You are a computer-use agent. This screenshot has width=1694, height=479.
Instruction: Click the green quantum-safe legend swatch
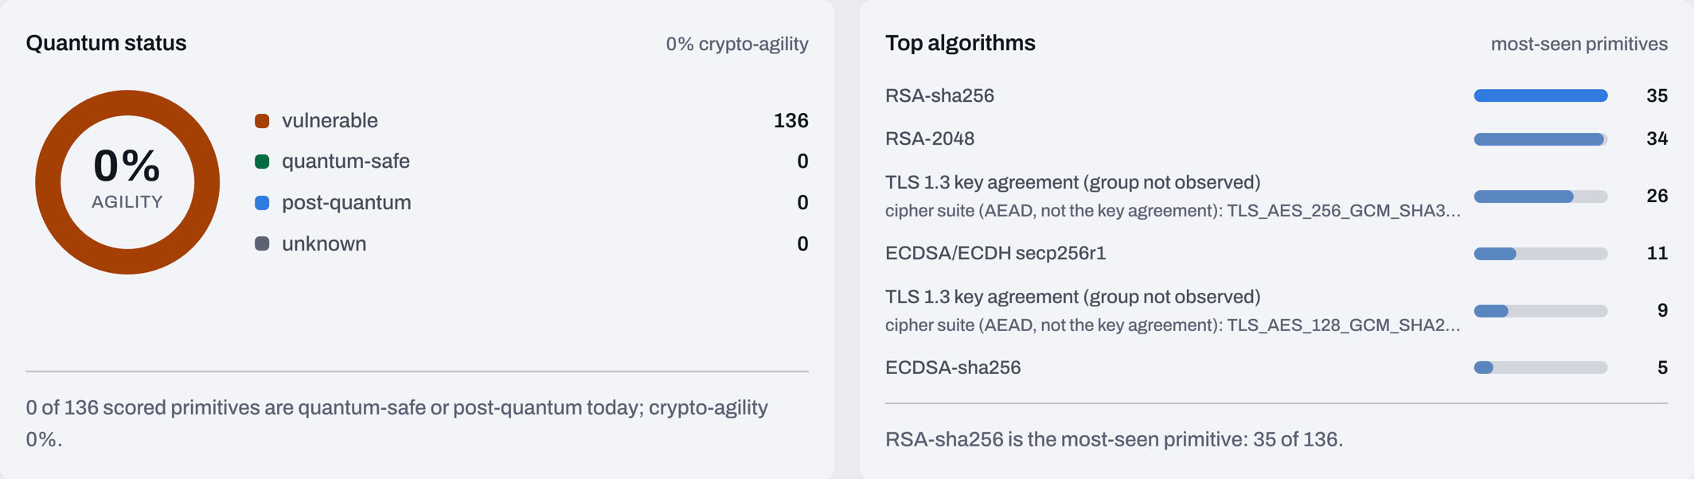(262, 162)
